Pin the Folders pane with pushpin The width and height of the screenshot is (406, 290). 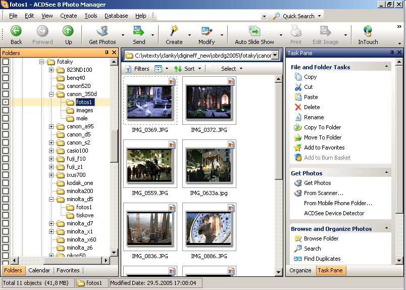[x=107, y=53]
